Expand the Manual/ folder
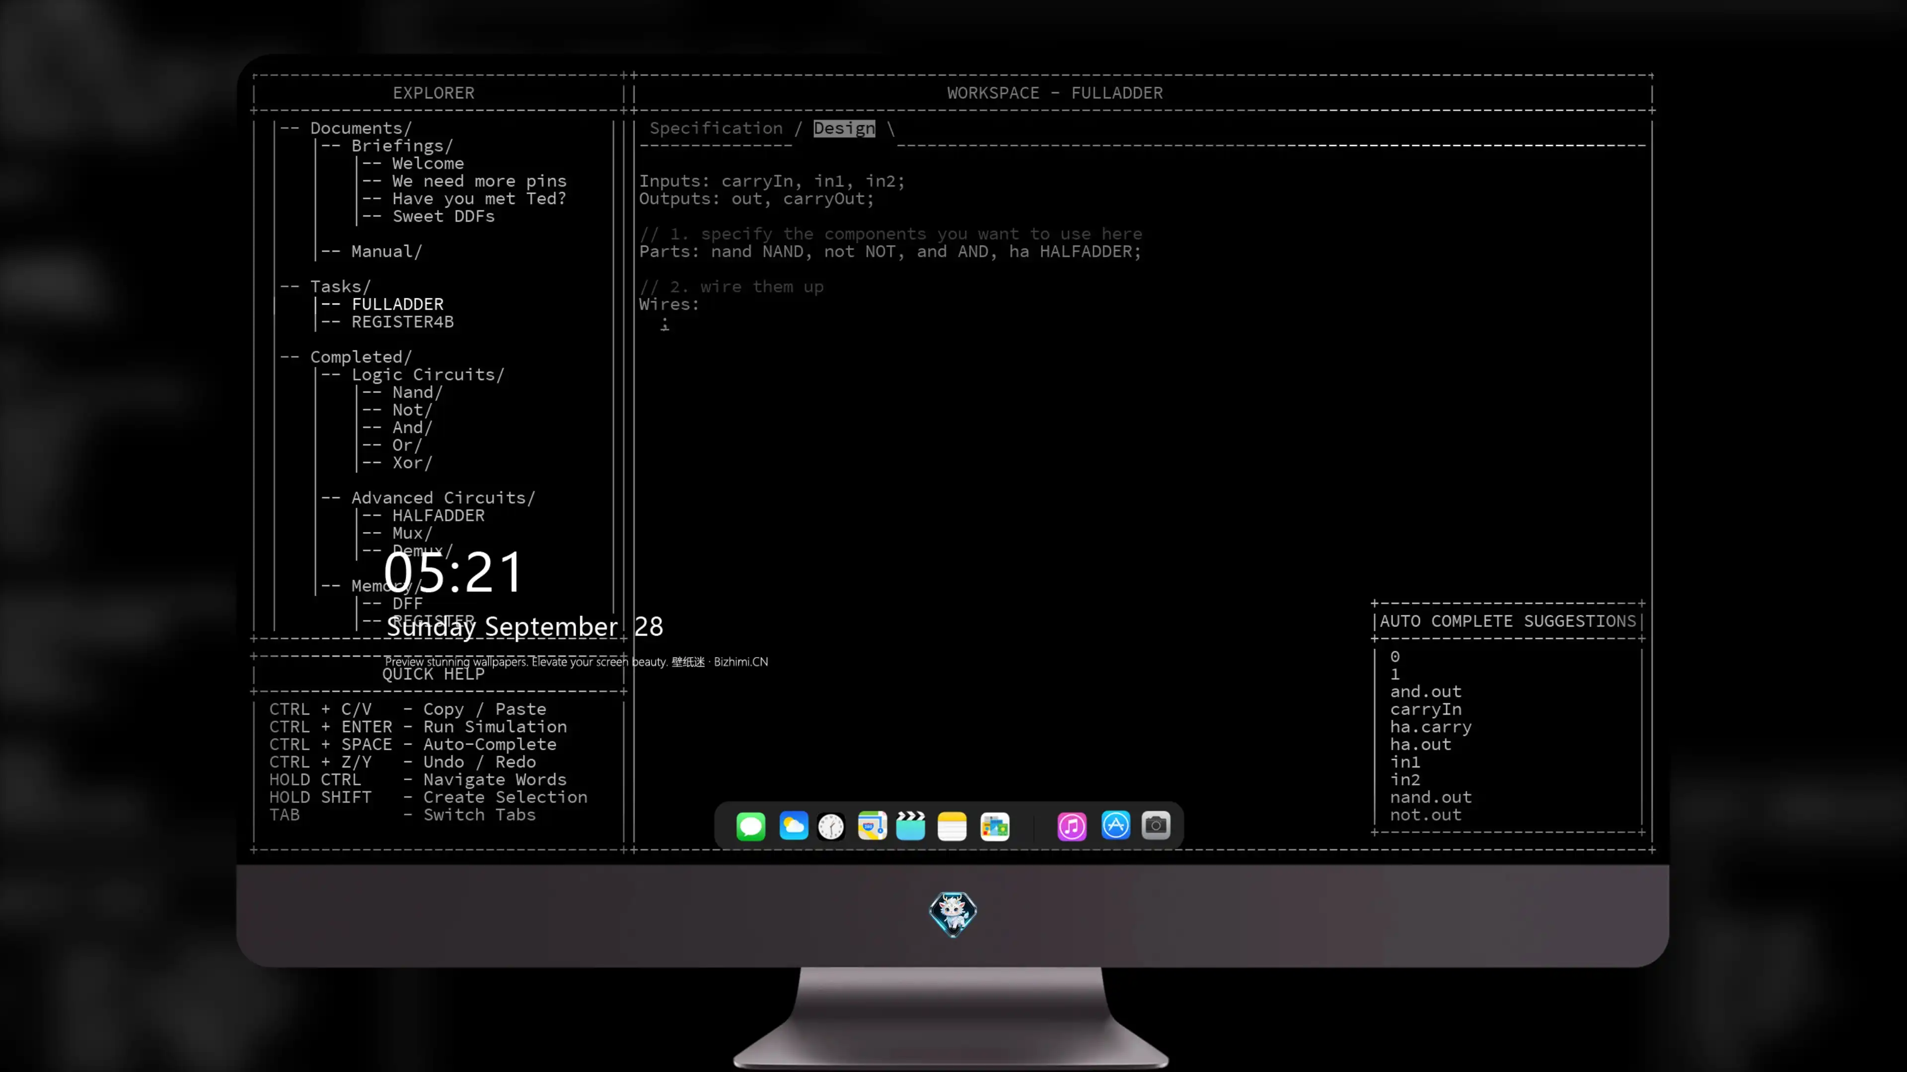Viewport: 1907px width, 1072px height. coord(386,252)
